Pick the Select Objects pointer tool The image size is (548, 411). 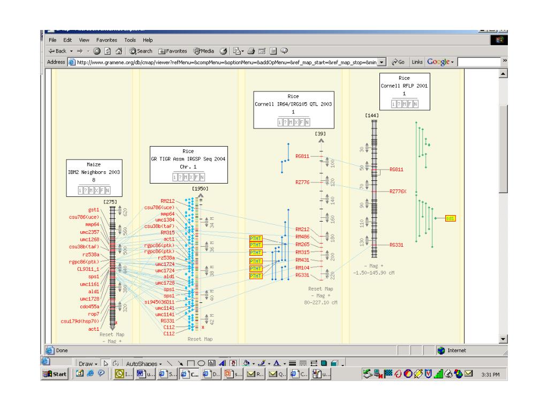[105, 363]
